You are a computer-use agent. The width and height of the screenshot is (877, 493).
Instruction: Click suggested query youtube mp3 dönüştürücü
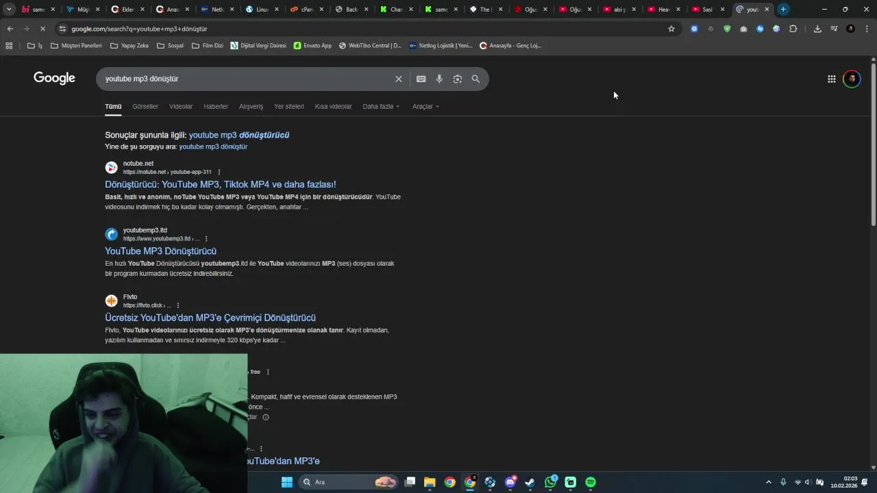[x=239, y=135]
